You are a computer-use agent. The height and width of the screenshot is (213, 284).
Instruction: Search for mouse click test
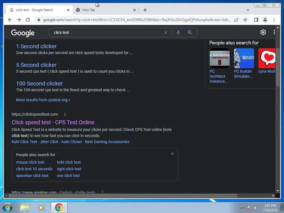(30, 162)
